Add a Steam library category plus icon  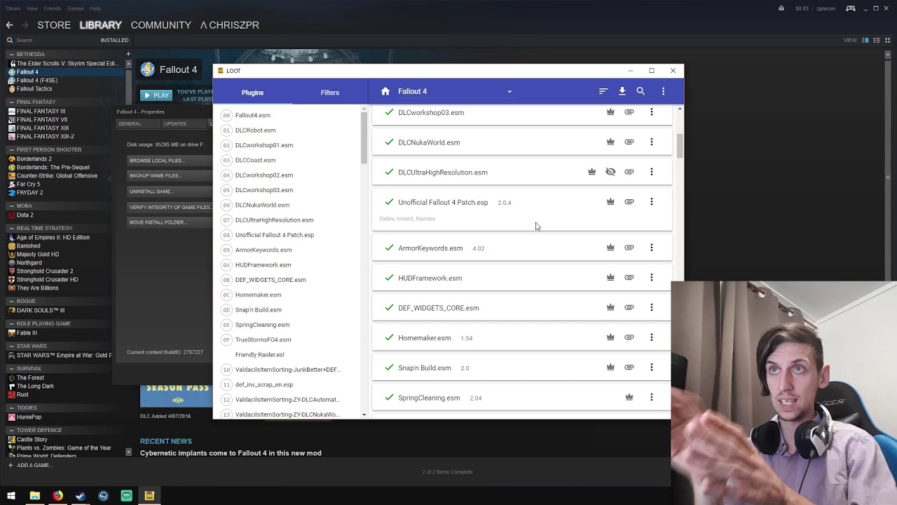point(128,54)
